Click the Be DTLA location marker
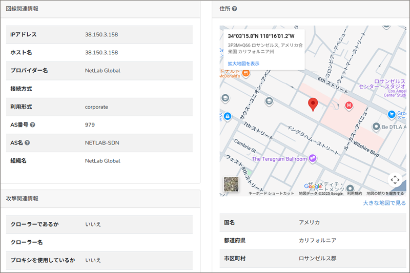Image resolution: width=410 pixels, height=273 pixels. pos(377,127)
